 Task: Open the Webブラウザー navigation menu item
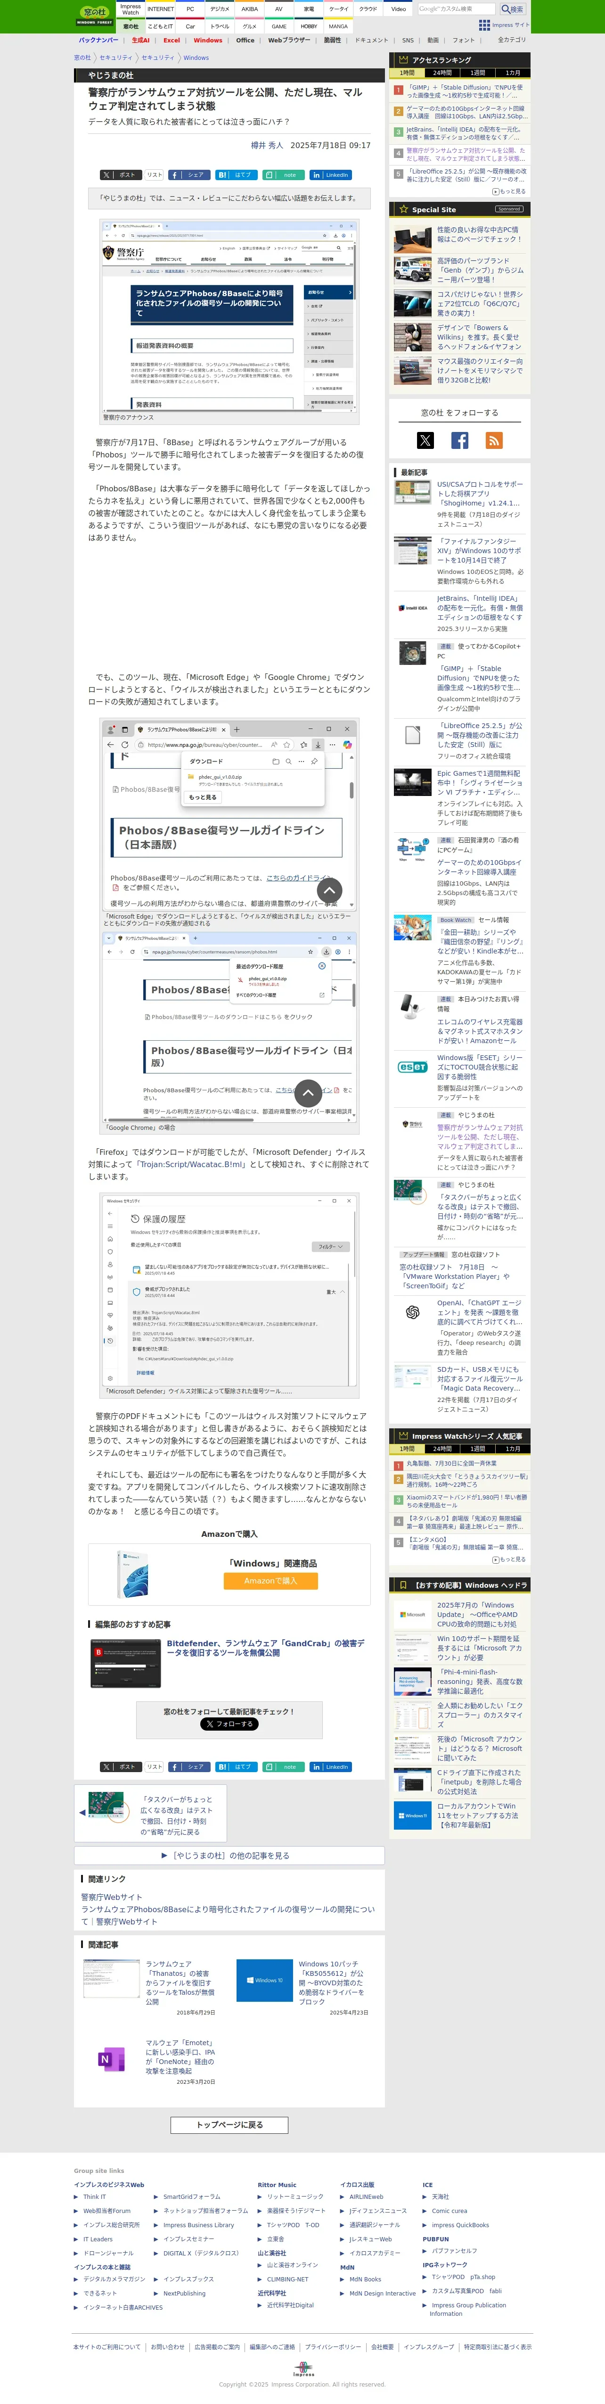(289, 40)
